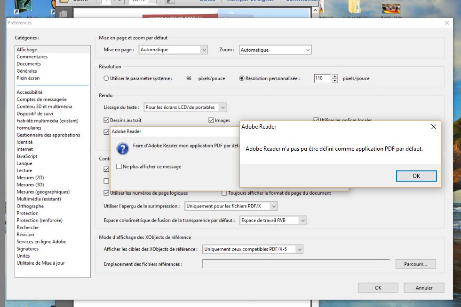Select 'Résolution personnalisée' radio button

(x=242, y=78)
